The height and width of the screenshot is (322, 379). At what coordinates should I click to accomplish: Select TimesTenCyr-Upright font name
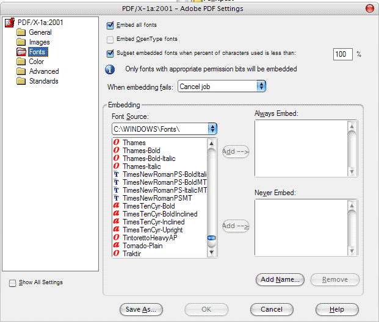pyautogui.click(x=153, y=230)
